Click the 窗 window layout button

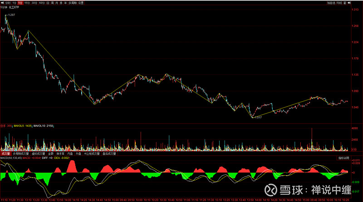[x=345, y=3]
